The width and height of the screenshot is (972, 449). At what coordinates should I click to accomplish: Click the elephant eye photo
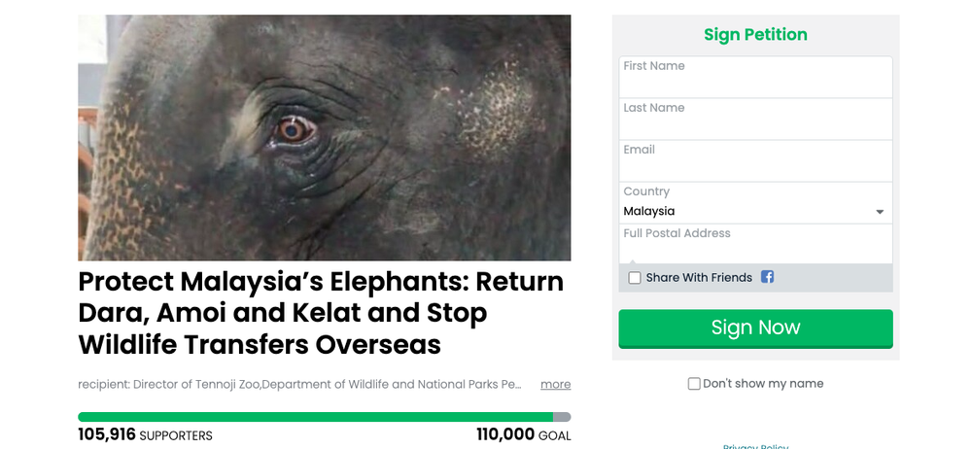click(324, 137)
